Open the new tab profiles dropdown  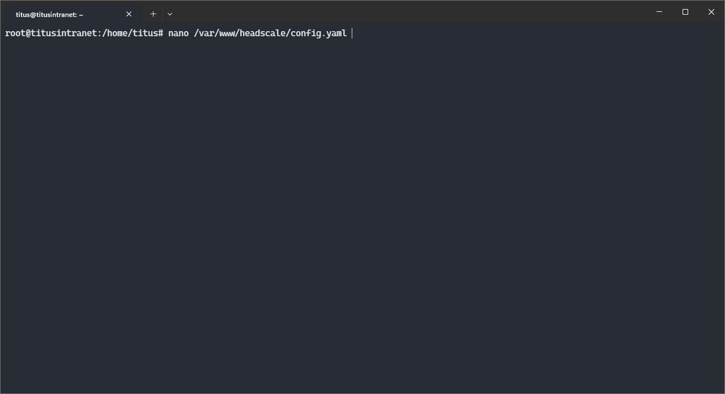point(170,14)
